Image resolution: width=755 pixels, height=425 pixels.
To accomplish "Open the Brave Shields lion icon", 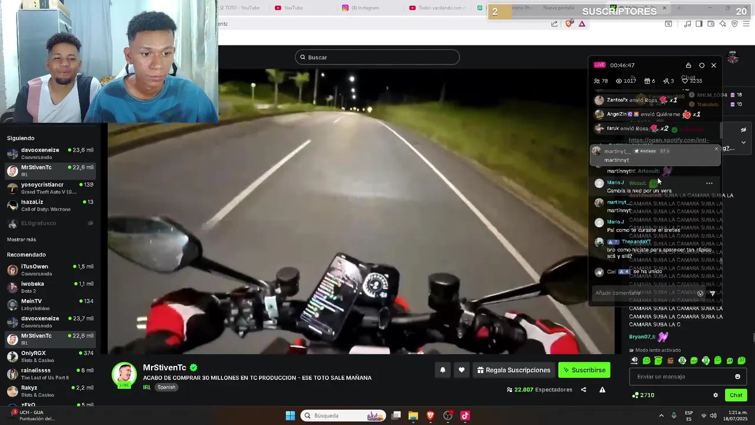I will [x=569, y=24].
